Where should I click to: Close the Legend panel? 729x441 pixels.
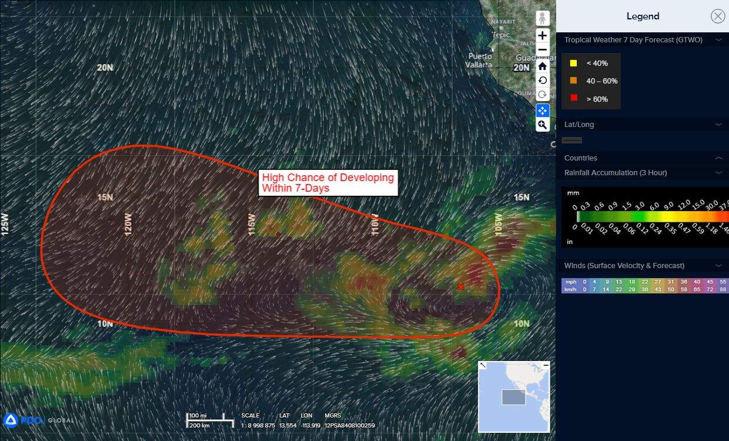coord(717,16)
